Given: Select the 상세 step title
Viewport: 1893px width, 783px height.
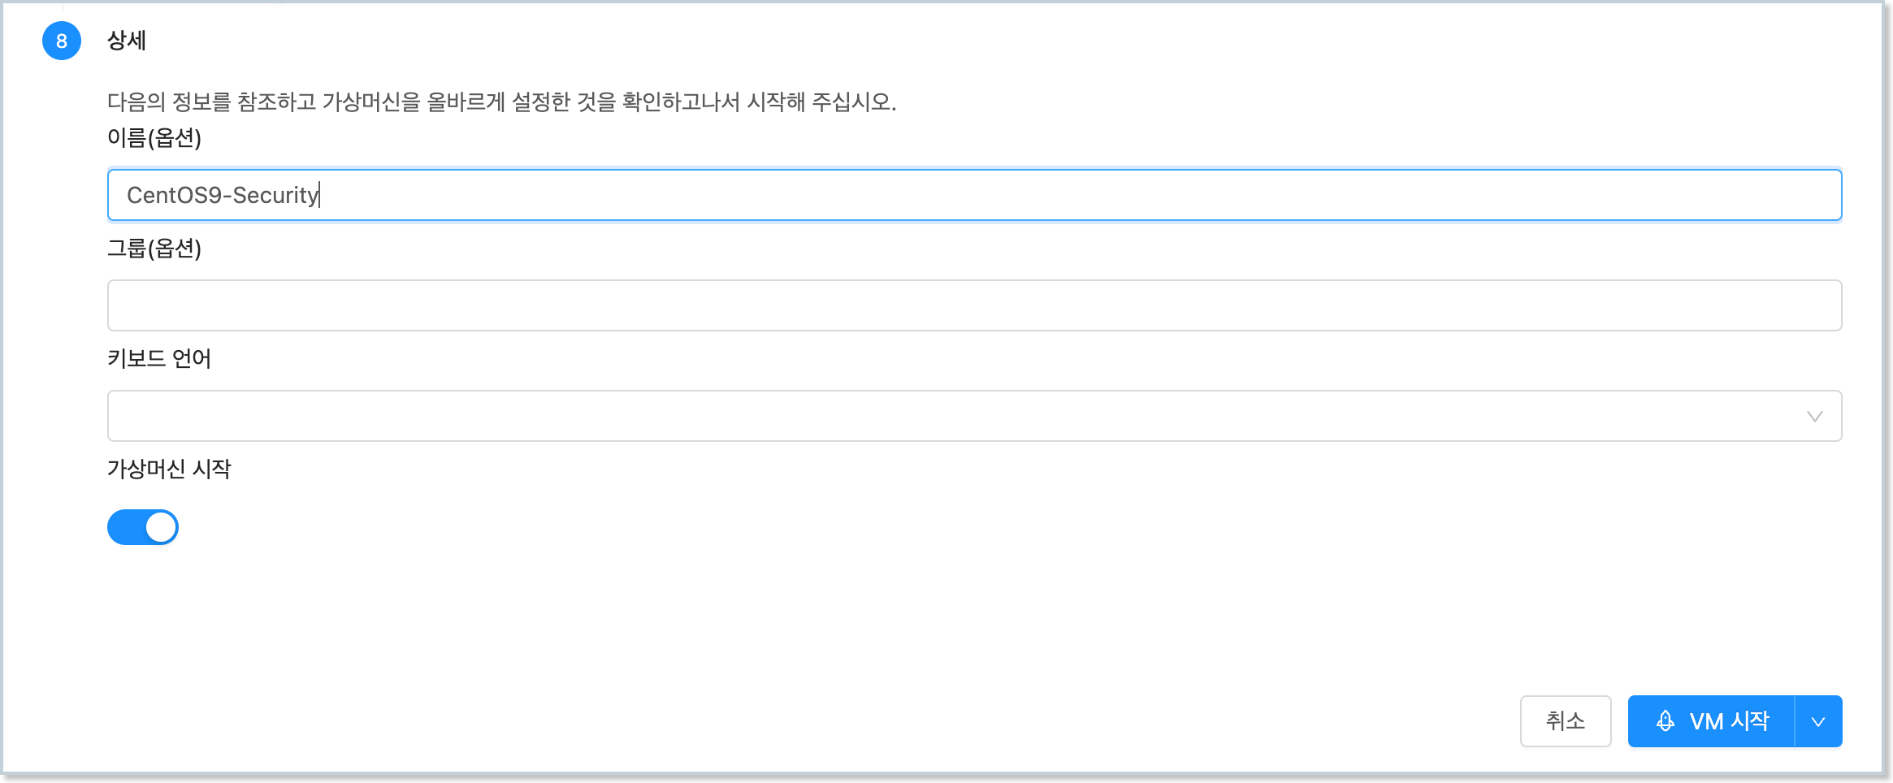Looking at the screenshot, I should tap(127, 41).
